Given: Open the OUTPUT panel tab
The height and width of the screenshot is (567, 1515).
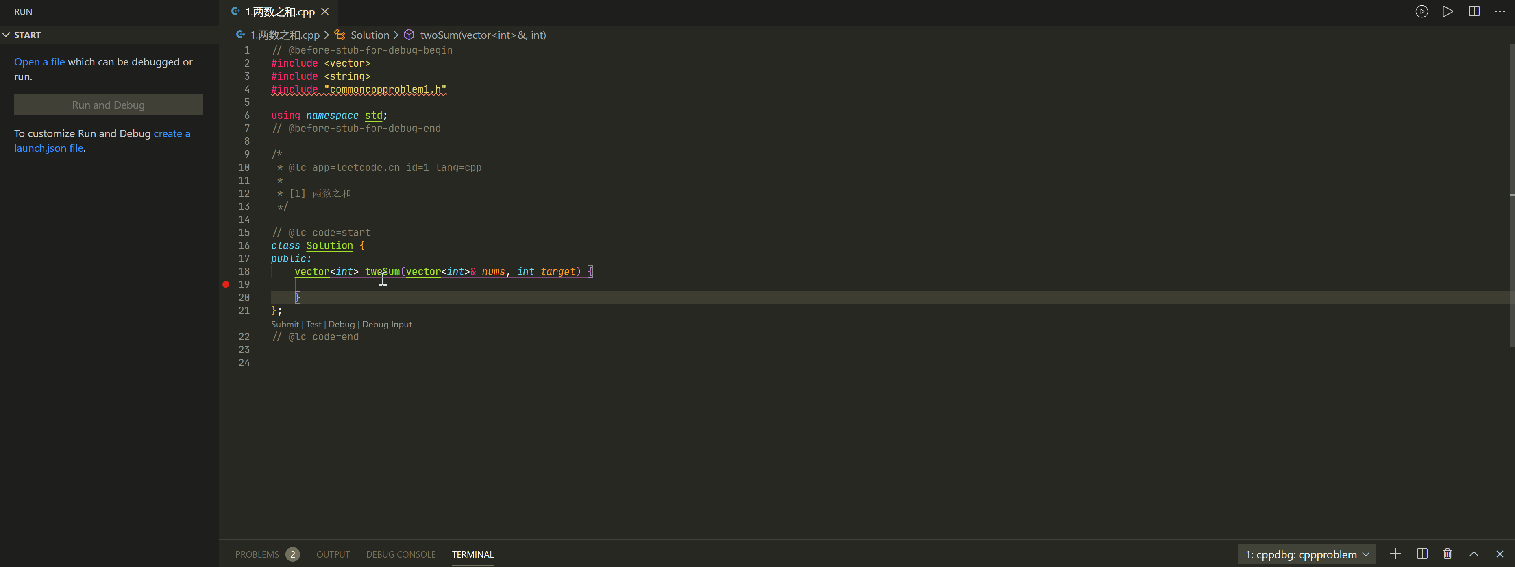Looking at the screenshot, I should coord(333,554).
